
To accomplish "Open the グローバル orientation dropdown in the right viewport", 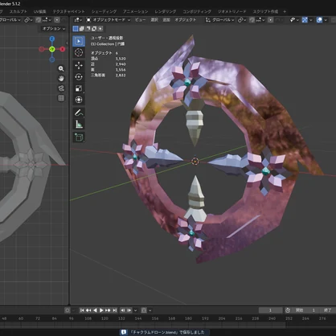I will click(219, 20).
